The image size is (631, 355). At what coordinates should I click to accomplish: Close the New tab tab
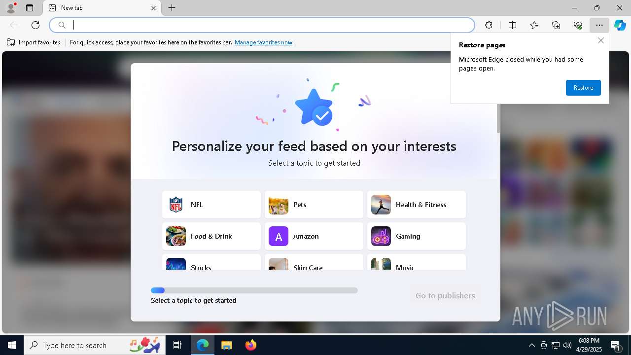tap(153, 8)
